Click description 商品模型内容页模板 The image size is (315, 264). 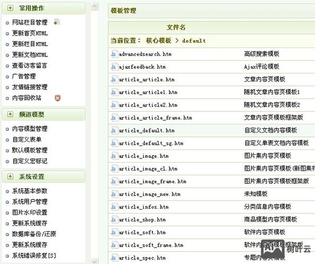point(271,219)
